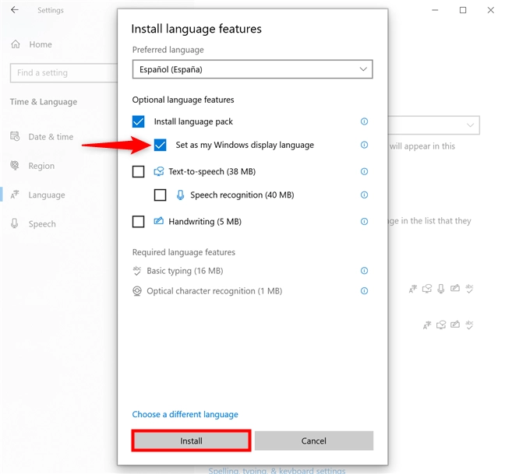Click the Time & Language section title

coord(44,102)
